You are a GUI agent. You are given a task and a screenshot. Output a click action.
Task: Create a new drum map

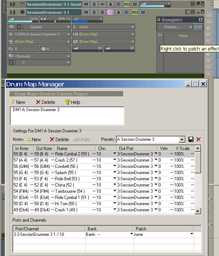click(x=18, y=102)
